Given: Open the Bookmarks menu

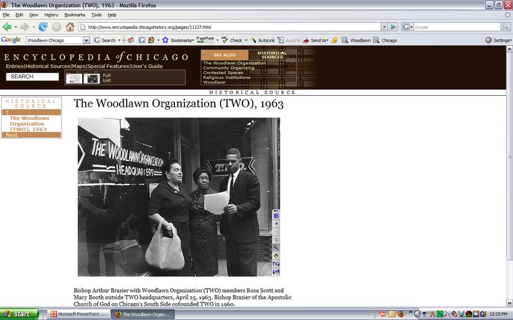Looking at the screenshot, I should [x=75, y=14].
